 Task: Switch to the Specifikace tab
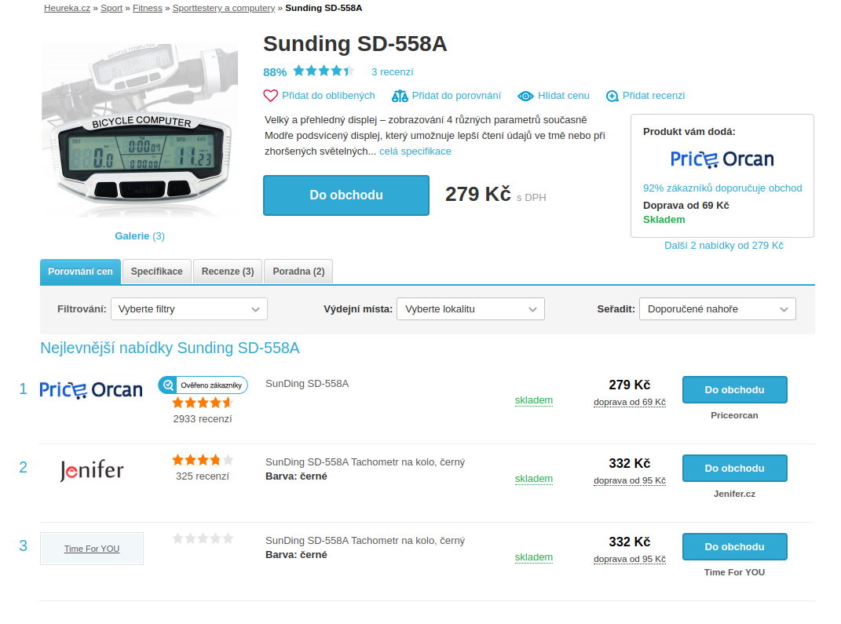156,272
